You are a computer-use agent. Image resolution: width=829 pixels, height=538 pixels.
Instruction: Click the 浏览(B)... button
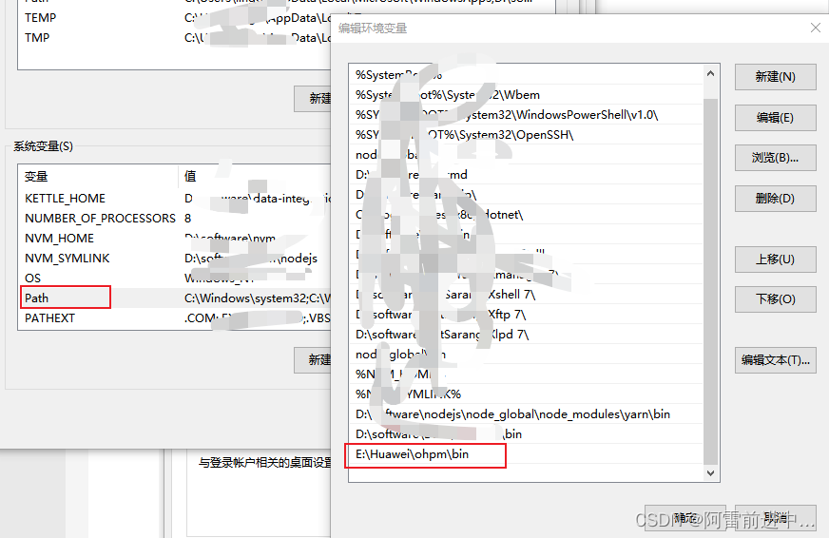tap(775, 158)
